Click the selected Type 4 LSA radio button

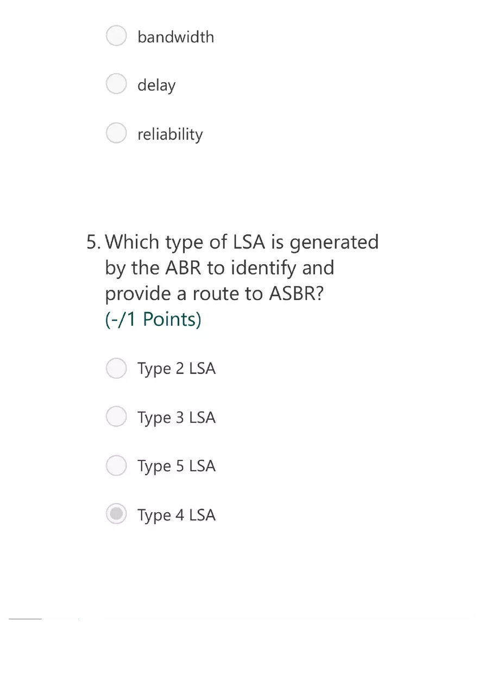click(116, 514)
